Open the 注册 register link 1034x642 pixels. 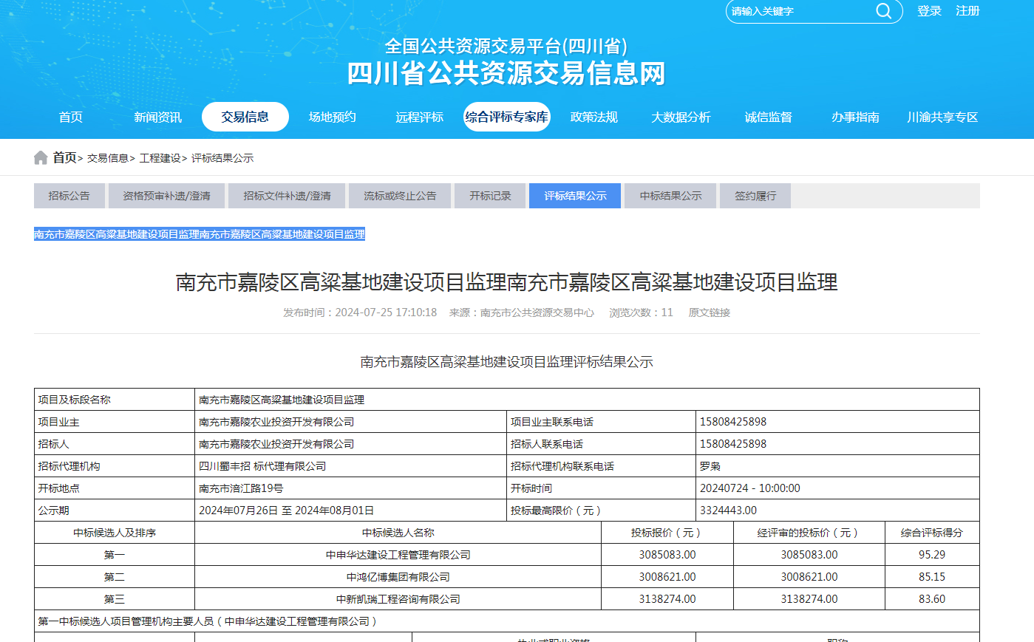point(967,11)
